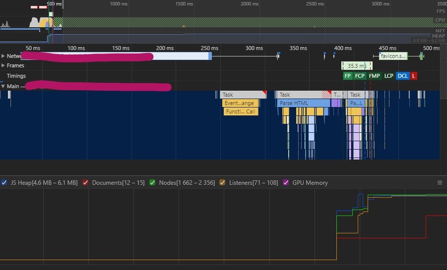The height and width of the screenshot is (270, 447).
Task: Click the LCP timing badge
Action: tap(388, 76)
